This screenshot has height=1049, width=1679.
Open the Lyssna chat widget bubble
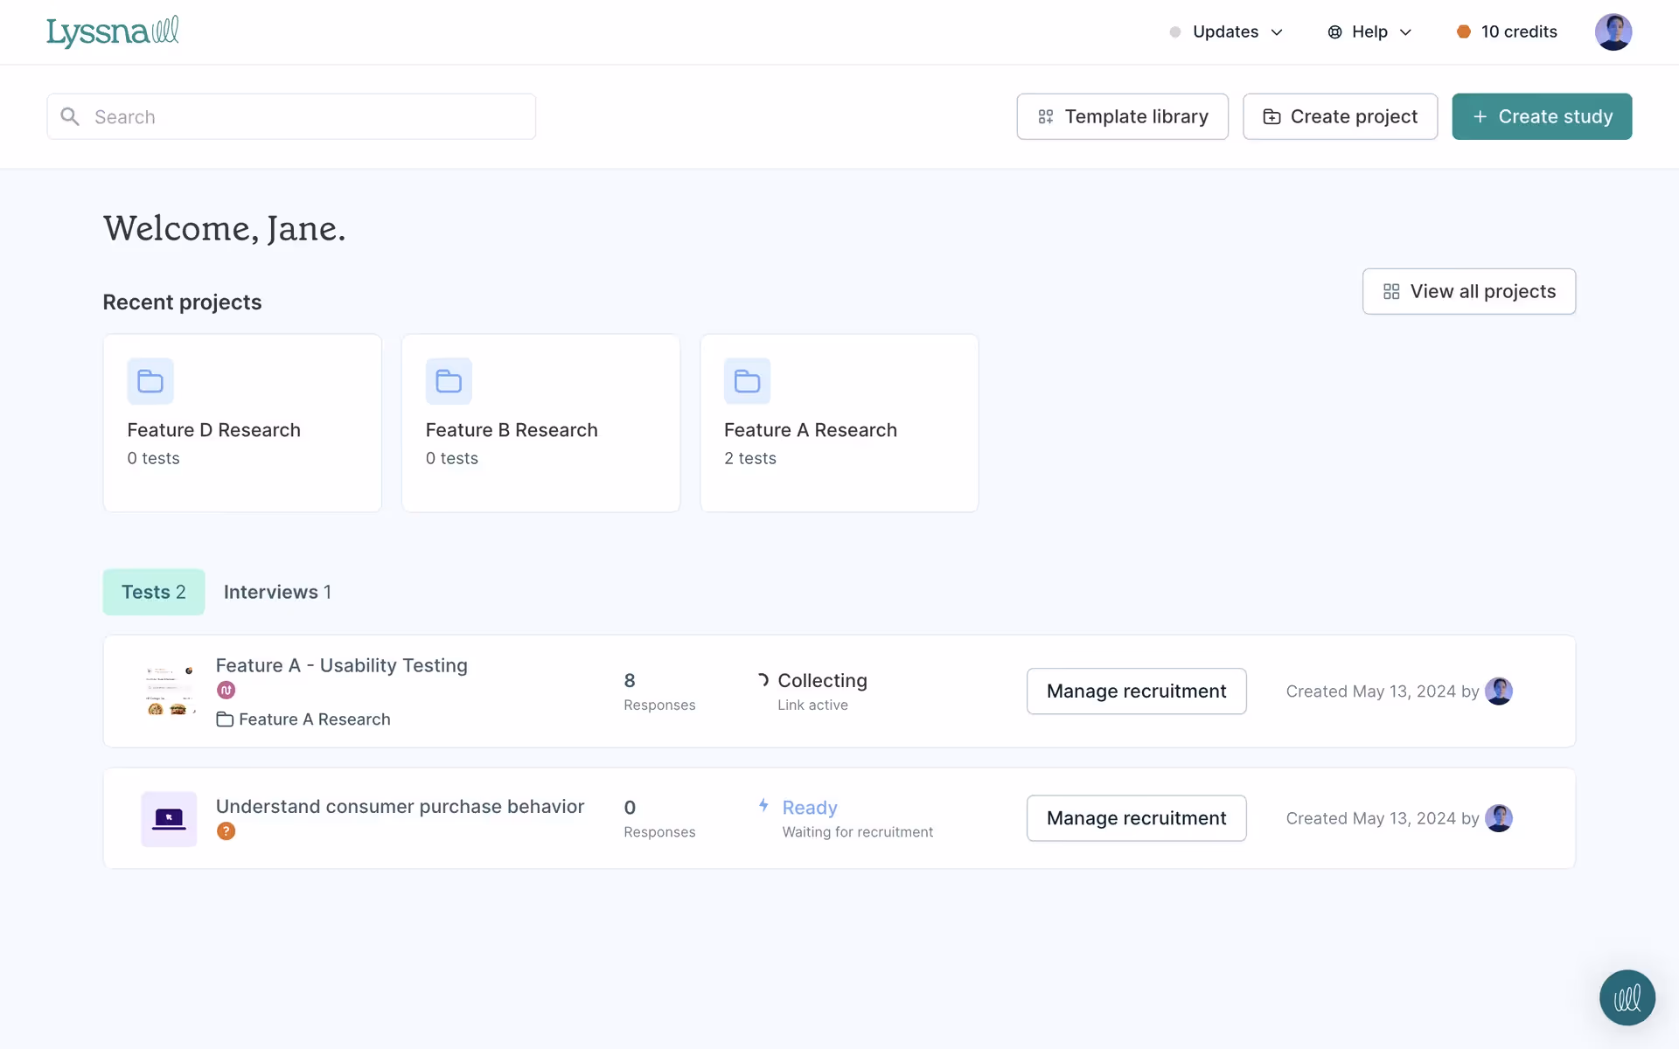pos(1627,997)
